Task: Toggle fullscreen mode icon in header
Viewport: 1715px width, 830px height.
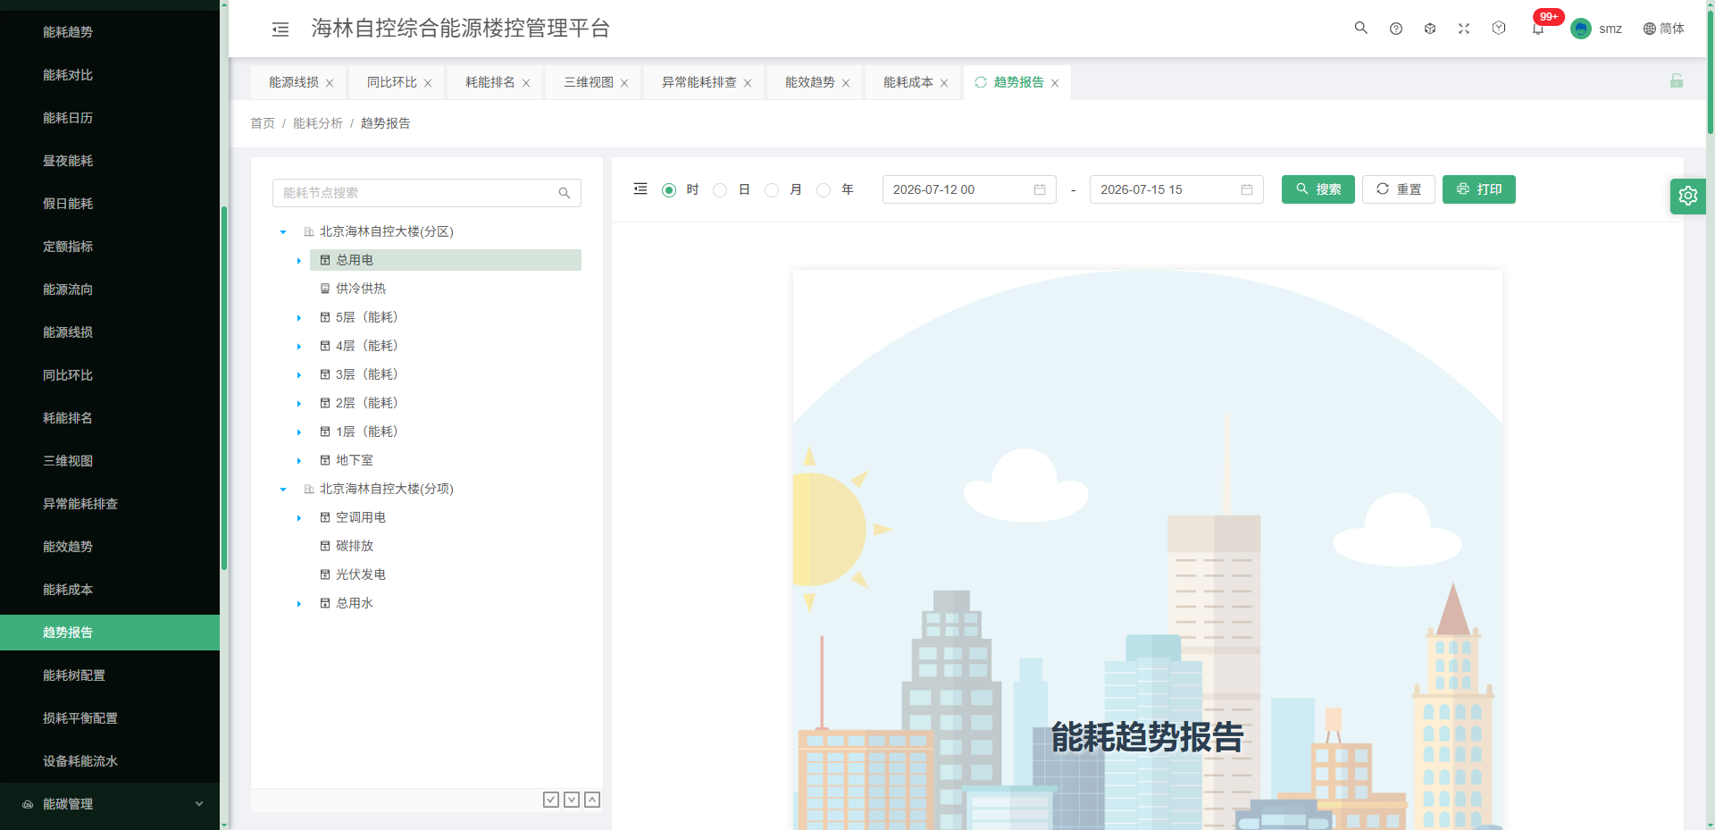Action: click(1464, 29)
